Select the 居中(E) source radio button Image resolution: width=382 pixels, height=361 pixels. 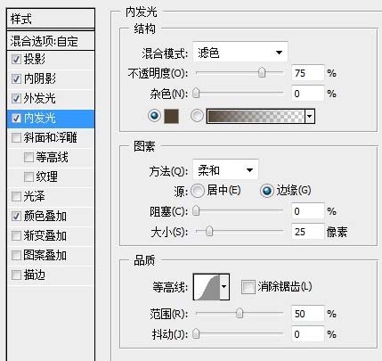pyautogui.click(x=198, y=191)
